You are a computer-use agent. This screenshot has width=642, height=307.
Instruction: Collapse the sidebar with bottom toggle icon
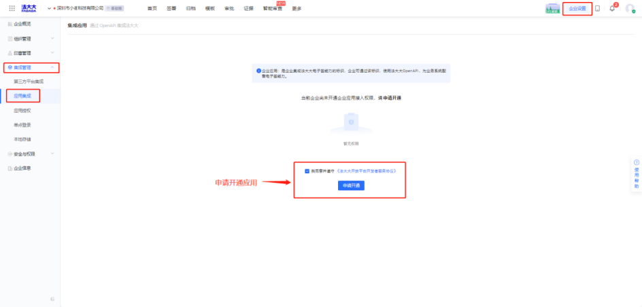(52, 300)
